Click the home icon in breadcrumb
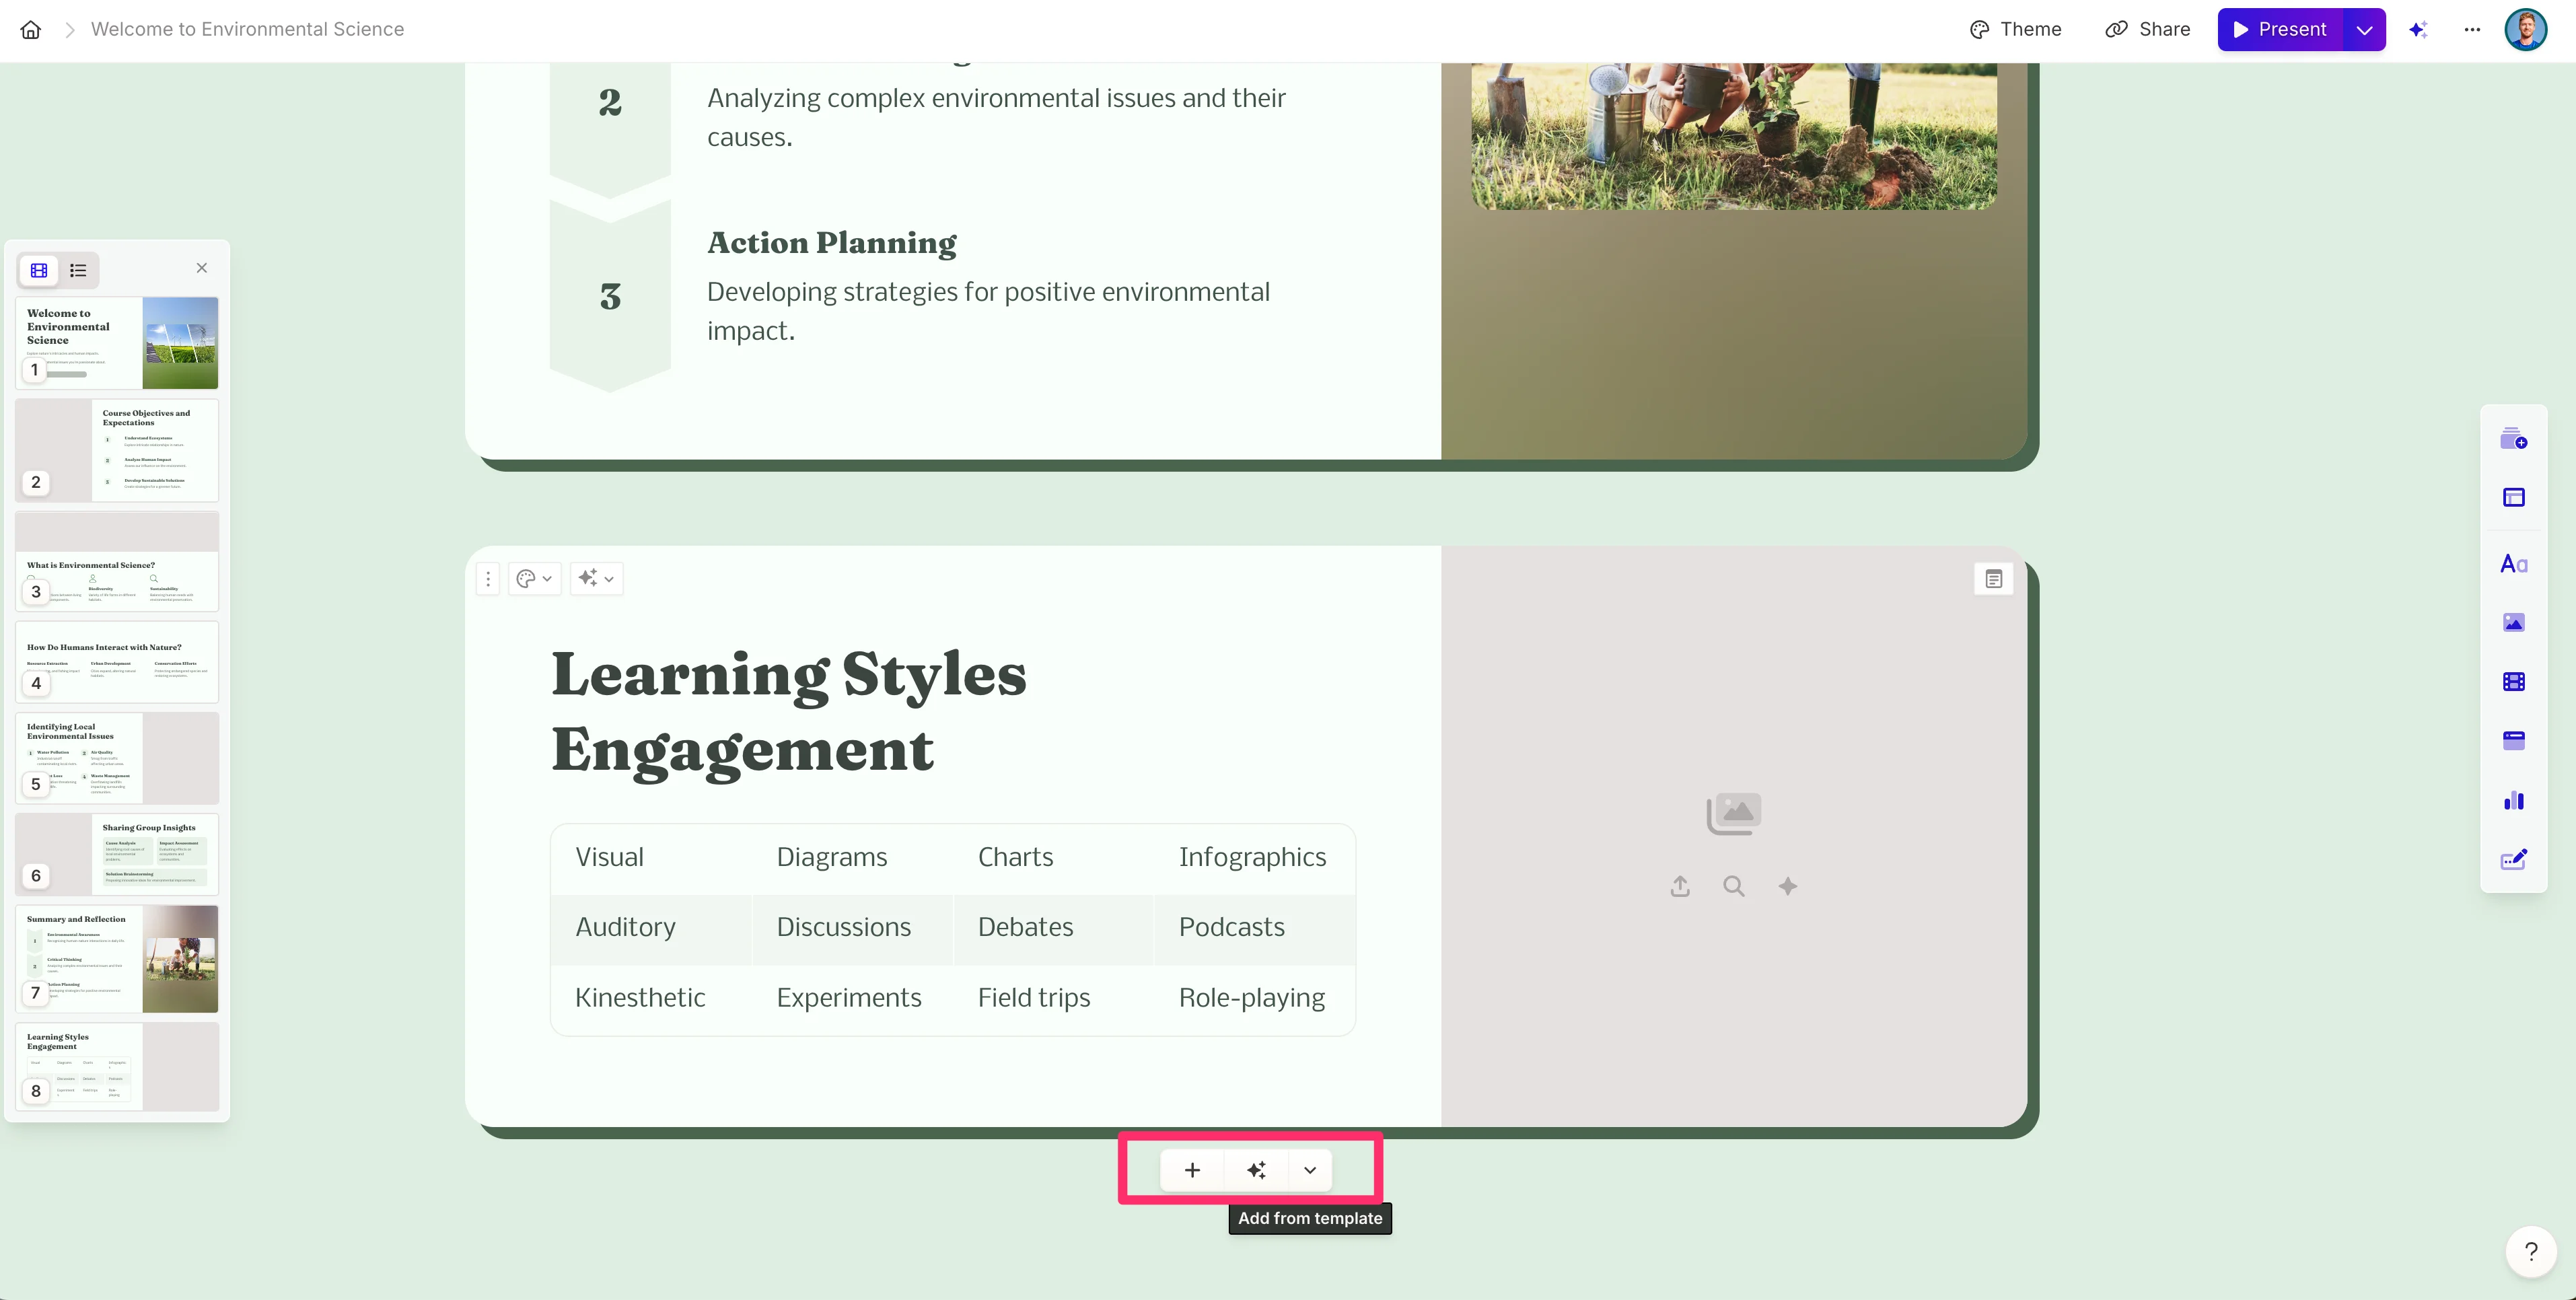Image resolution: width=2576 pixels, height=1300 pixels. pos(31,29)
